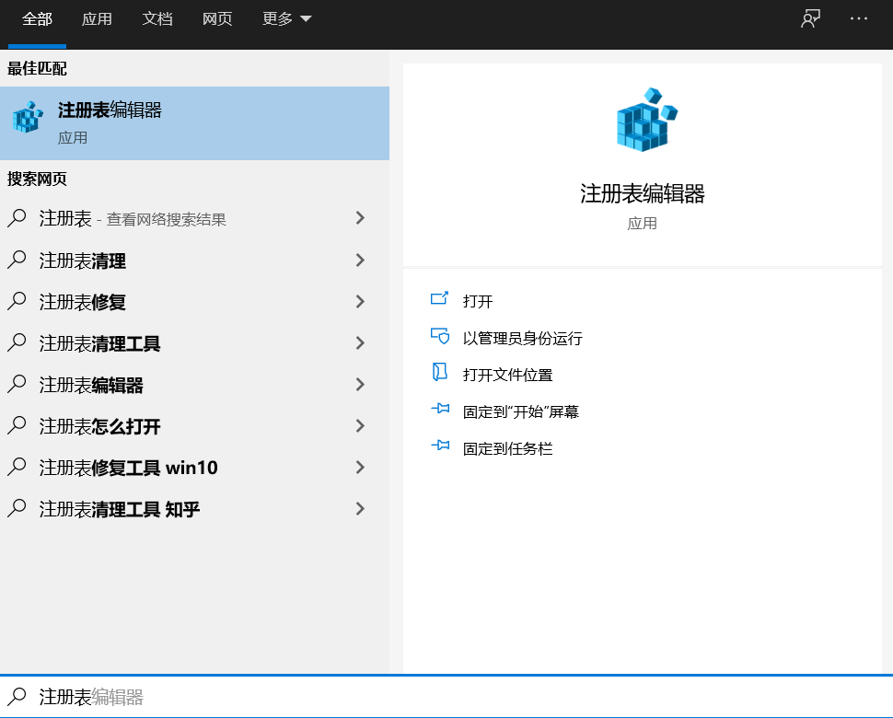Open the feedback person icon in top bar

(x=810, y=18)
